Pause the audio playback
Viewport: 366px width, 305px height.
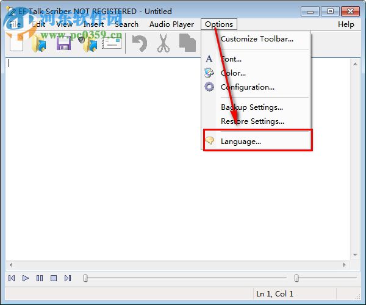pos(40,278)
